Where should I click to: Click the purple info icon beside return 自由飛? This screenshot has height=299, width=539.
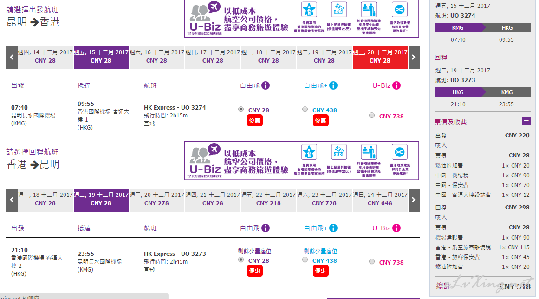(266, 228)
